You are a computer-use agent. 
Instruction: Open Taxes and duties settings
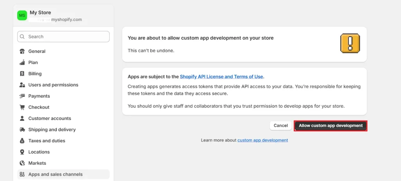[x=47, y=141]
